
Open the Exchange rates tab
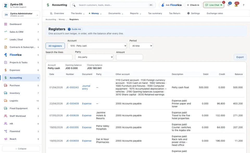(215, 13)
